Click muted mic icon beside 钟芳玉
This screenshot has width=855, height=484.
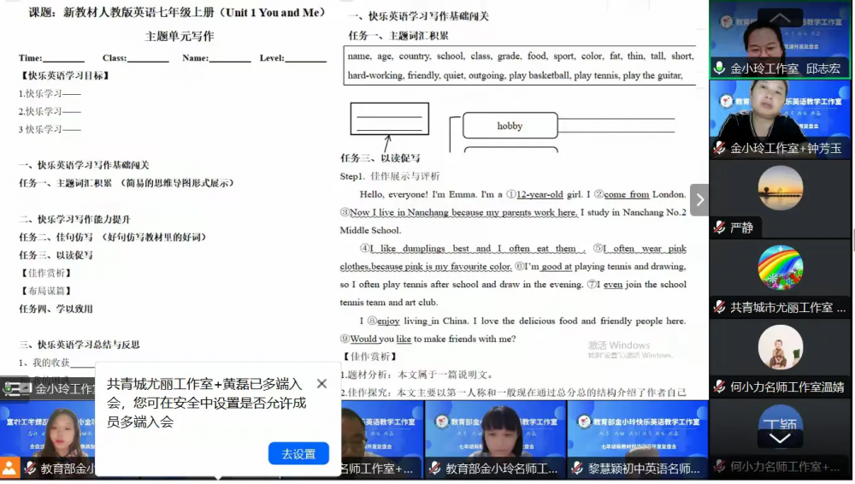point(719,148)
